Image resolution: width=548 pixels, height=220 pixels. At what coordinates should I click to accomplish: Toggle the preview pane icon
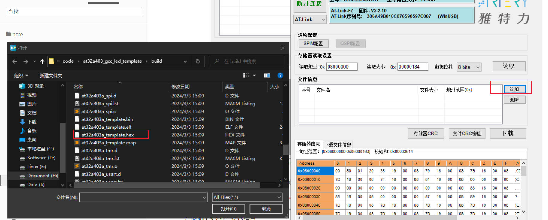267,75
